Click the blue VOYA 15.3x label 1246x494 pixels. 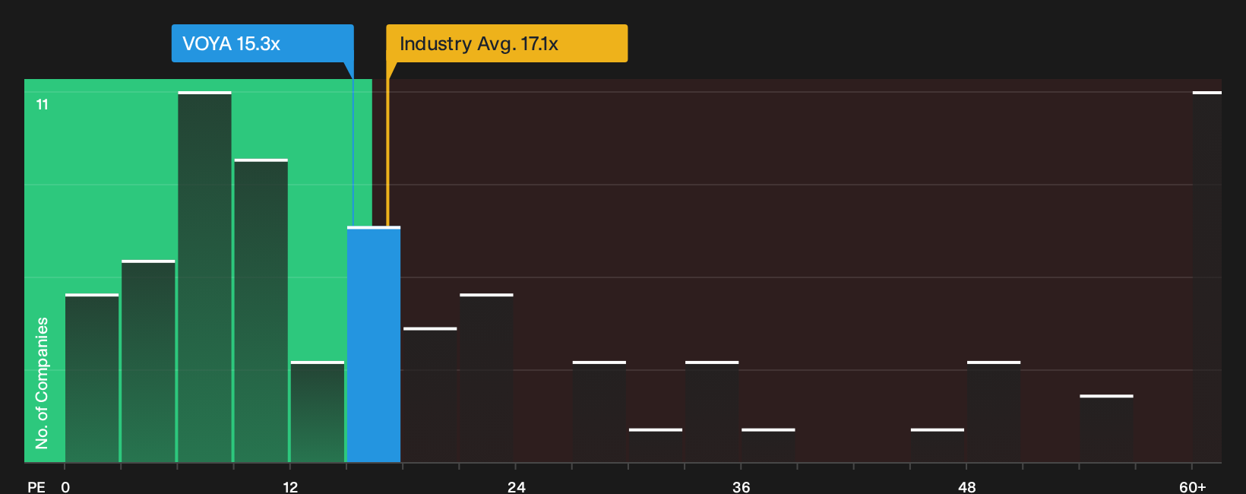pos(262,43)
